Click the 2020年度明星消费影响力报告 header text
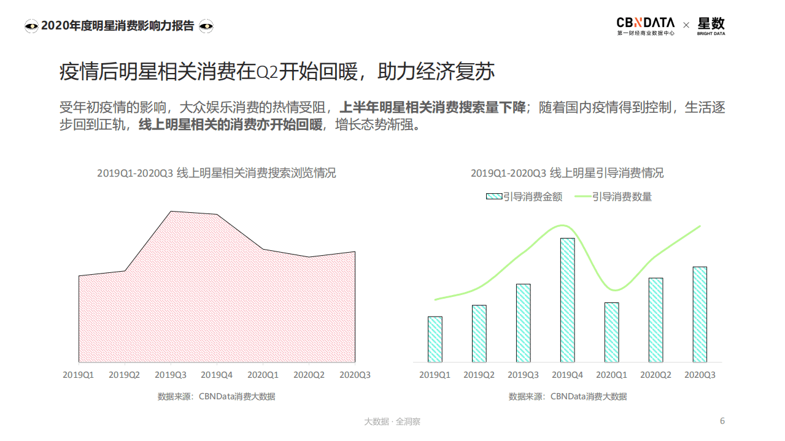The width and height of the screenshot is (785, 441). (118, 26)
